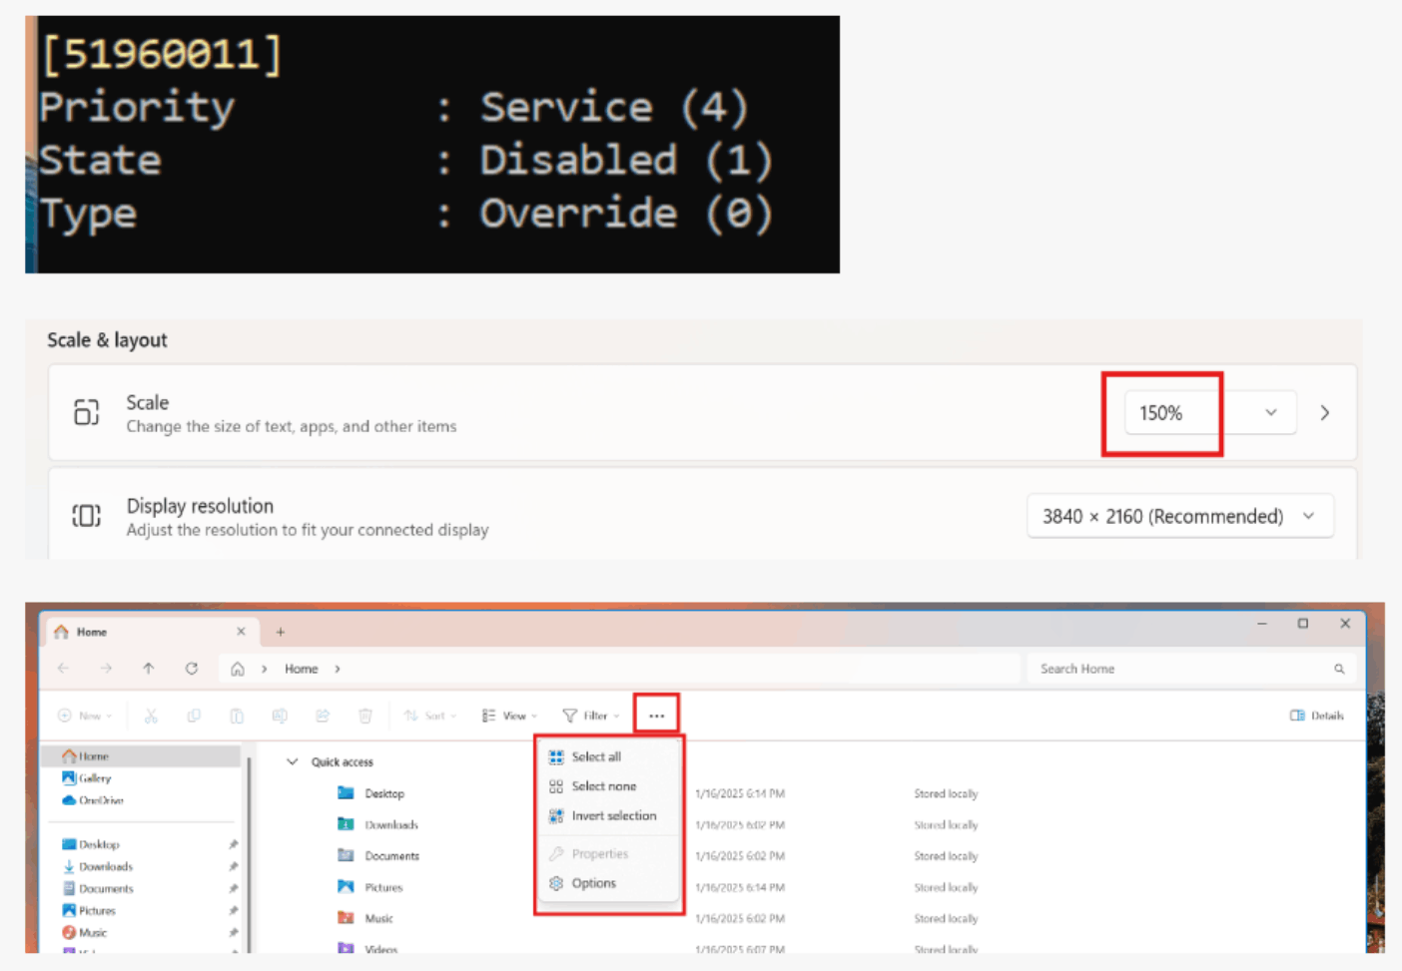This screenshot has width=1402, height=971.
Task: Add a new tab with the plus icon
Action: pos(281,632)
